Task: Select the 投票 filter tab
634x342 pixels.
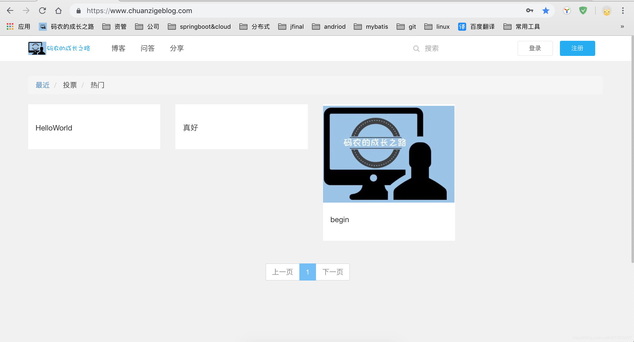Action: pyautogui.click(x=70, y=85)
